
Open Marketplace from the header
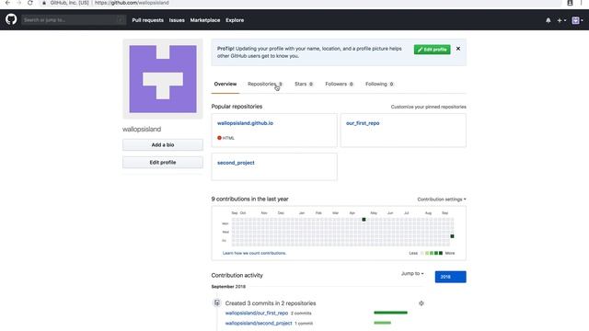[x=204, y=20]
